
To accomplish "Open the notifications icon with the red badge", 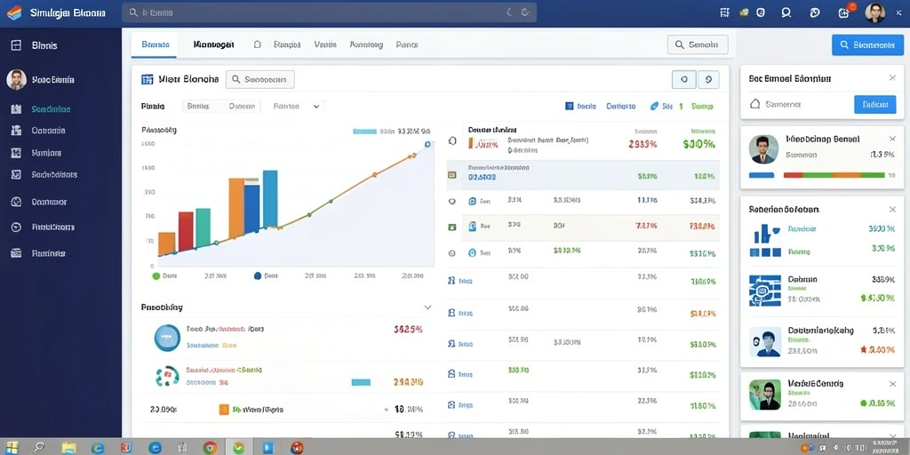I will coord(845,12).
